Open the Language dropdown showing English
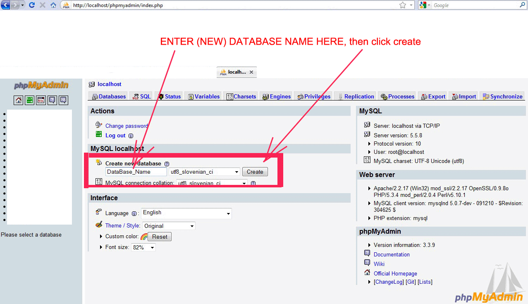 click(x=186, y=213)
